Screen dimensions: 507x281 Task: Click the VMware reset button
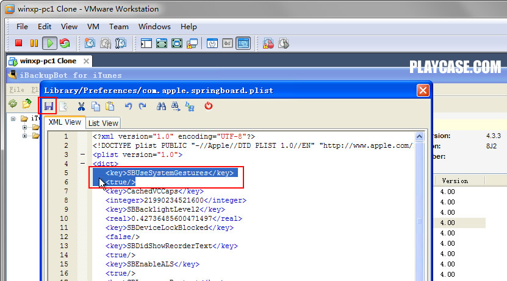point(65,43)
